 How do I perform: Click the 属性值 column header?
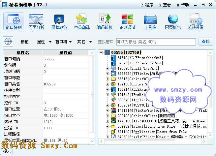pyautogui.click(x=65, y=53)
